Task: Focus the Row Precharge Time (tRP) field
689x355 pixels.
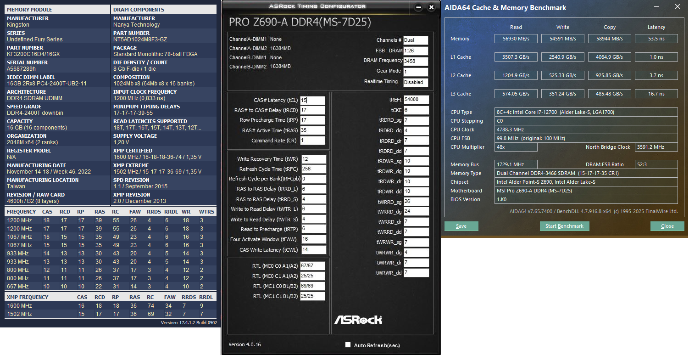Action: click(x=312, y=120)
